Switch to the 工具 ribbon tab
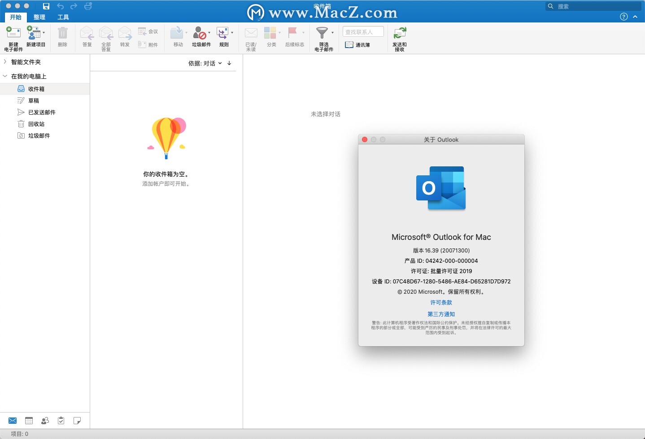The width and height of the screenshot is (645, 439). click(x=63, y=17)
